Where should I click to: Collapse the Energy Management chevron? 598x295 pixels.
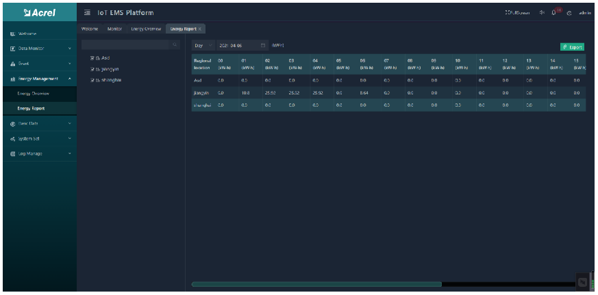point(69,79)
